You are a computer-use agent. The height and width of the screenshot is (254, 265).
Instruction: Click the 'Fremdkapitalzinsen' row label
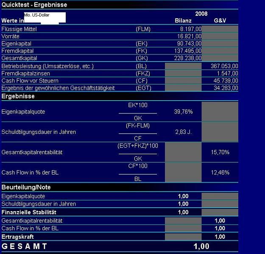coord(26,73)
